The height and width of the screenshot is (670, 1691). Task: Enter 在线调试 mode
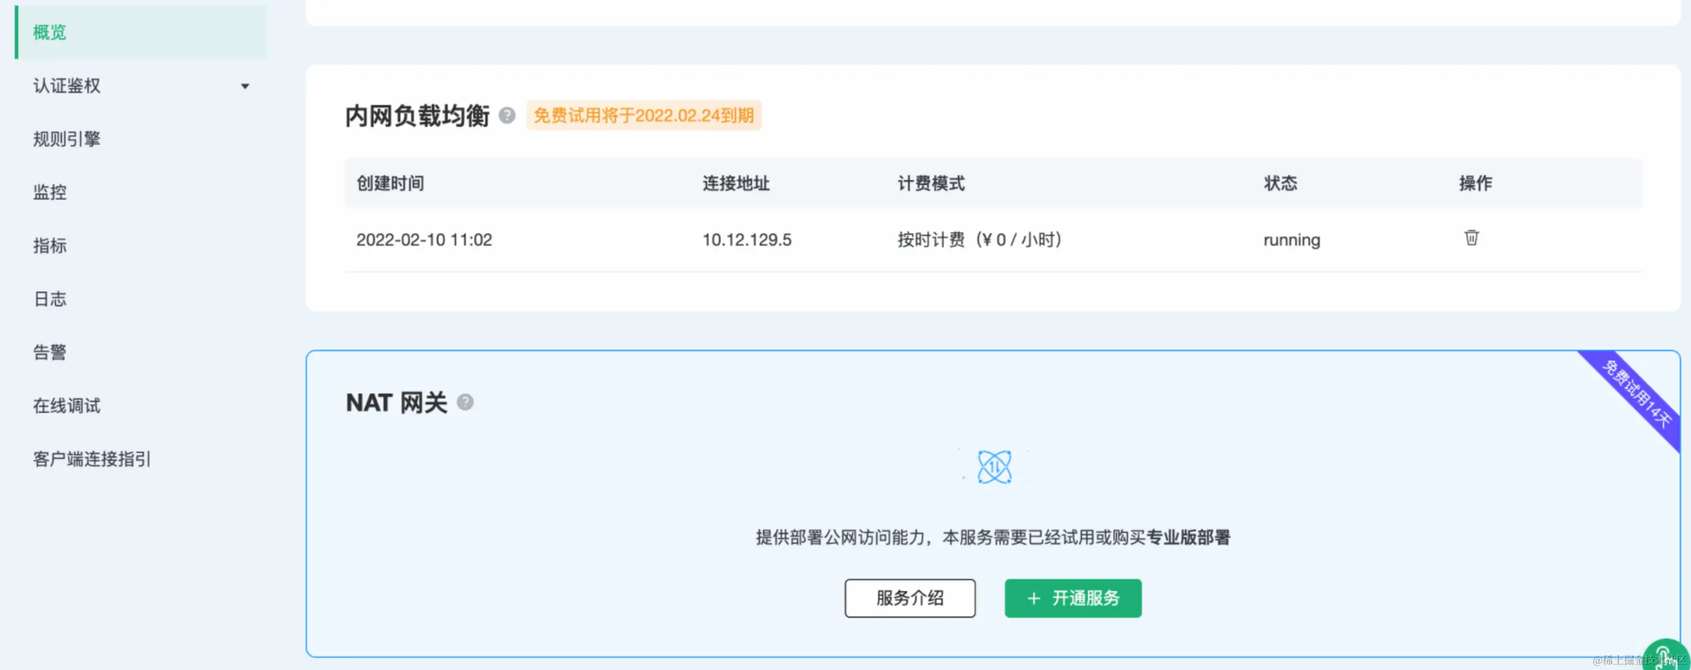click(66, 405)
